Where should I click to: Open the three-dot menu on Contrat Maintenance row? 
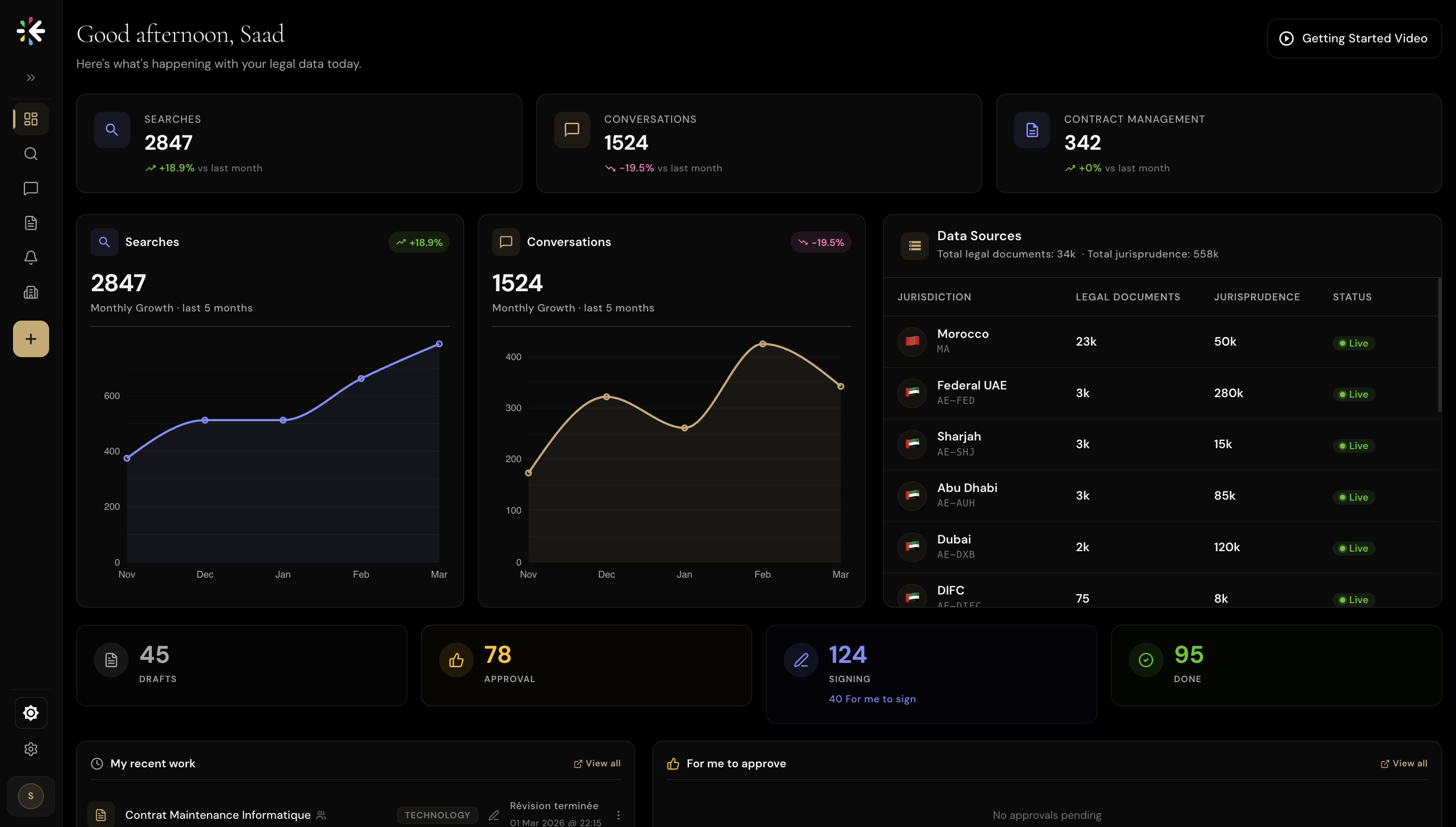click(x=618, y=815)
